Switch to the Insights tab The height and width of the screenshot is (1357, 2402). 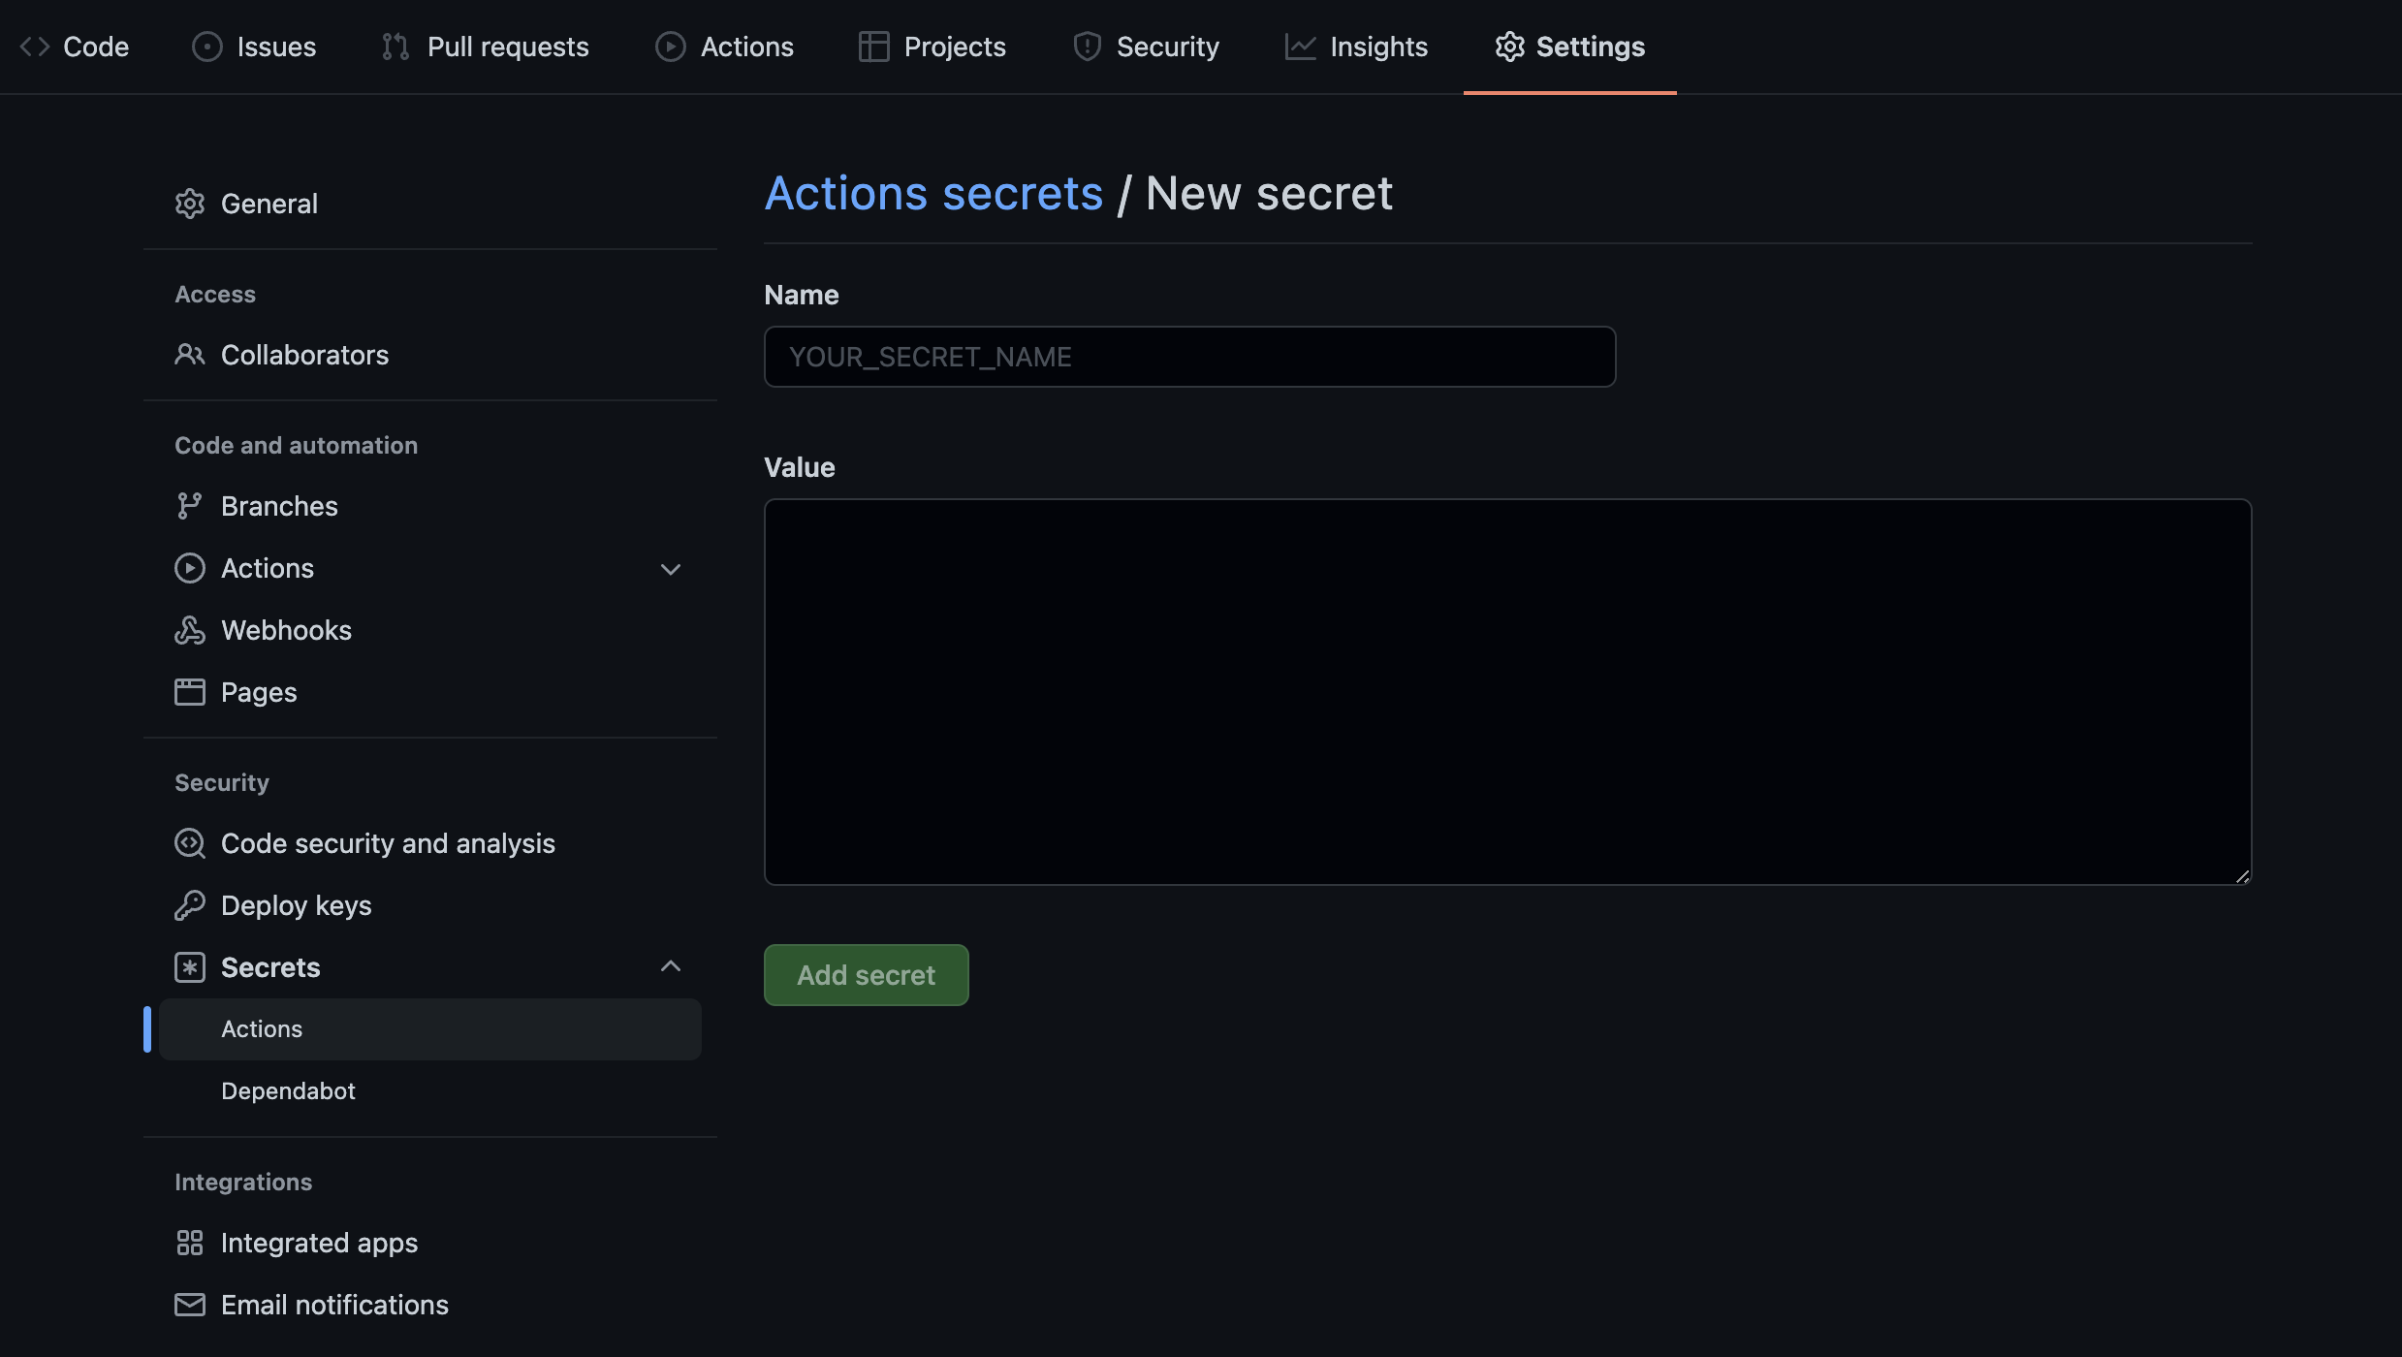1356,47
